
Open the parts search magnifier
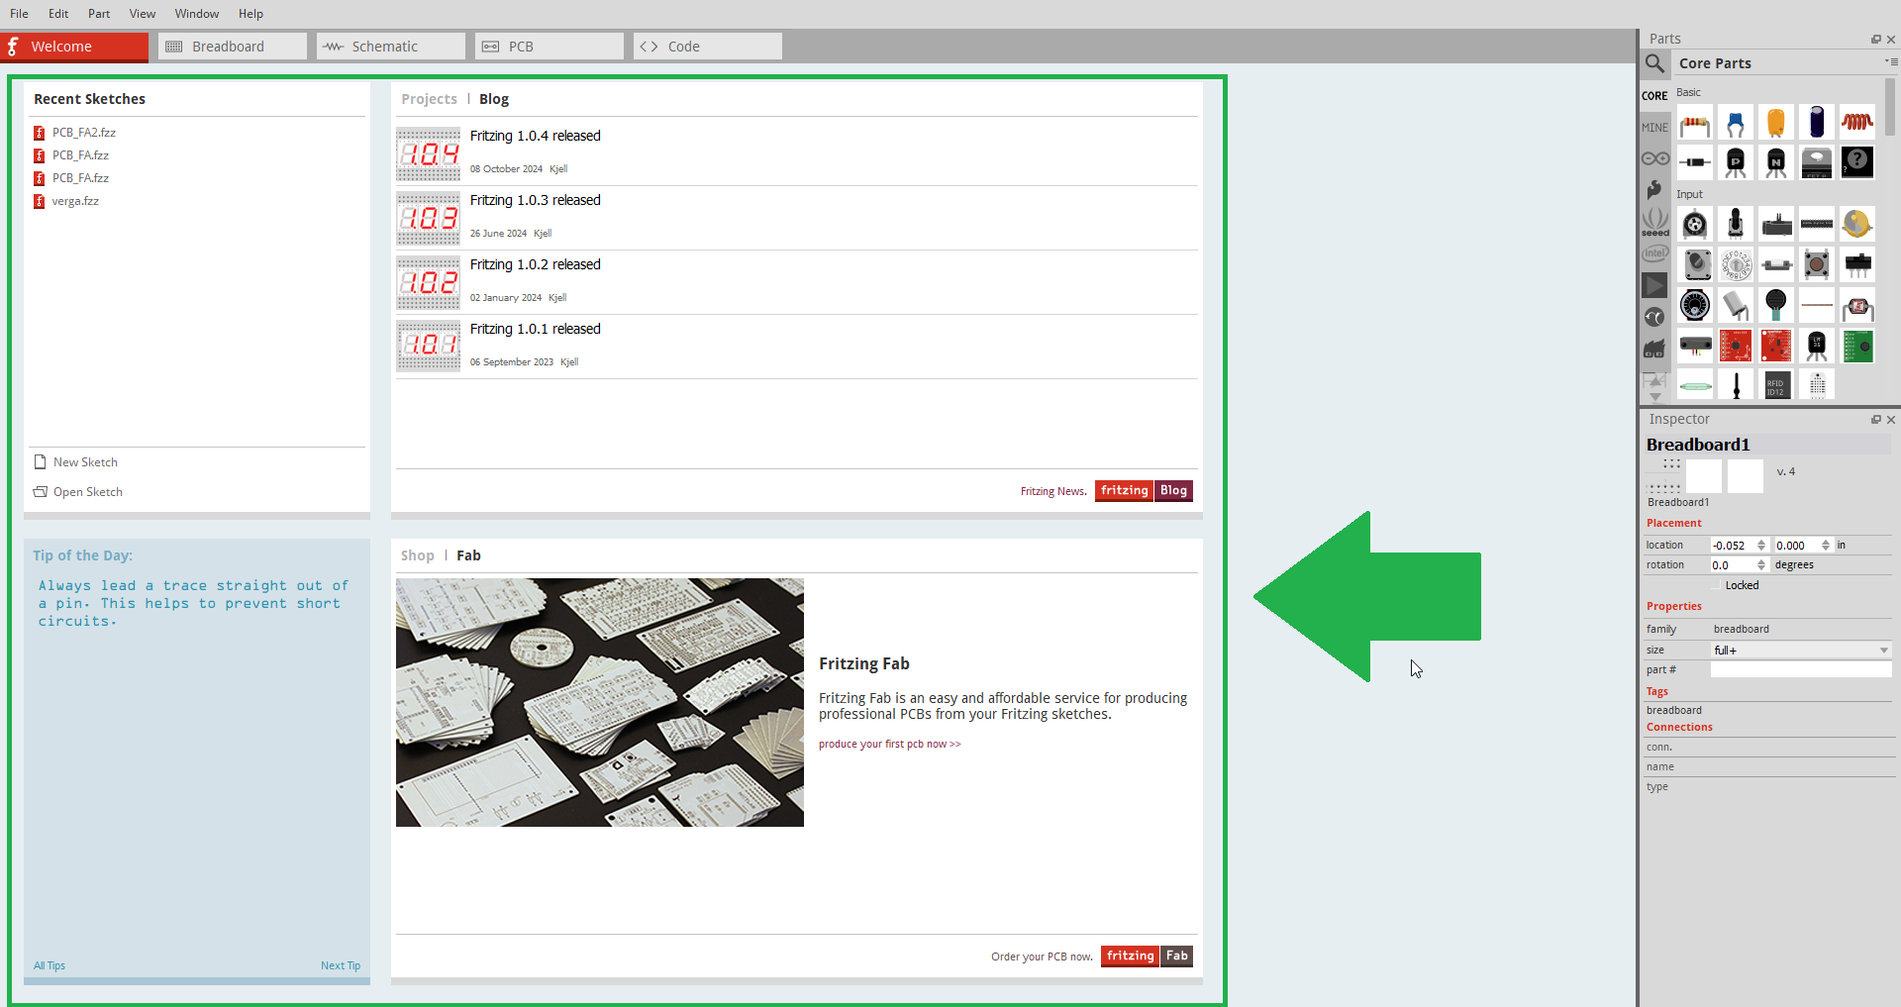(1654, 63)
